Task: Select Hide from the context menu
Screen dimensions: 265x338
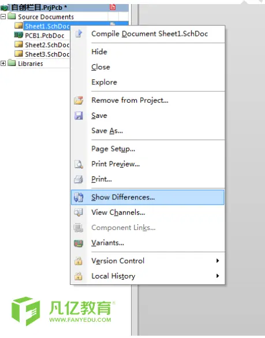Action: click(148, 52)
